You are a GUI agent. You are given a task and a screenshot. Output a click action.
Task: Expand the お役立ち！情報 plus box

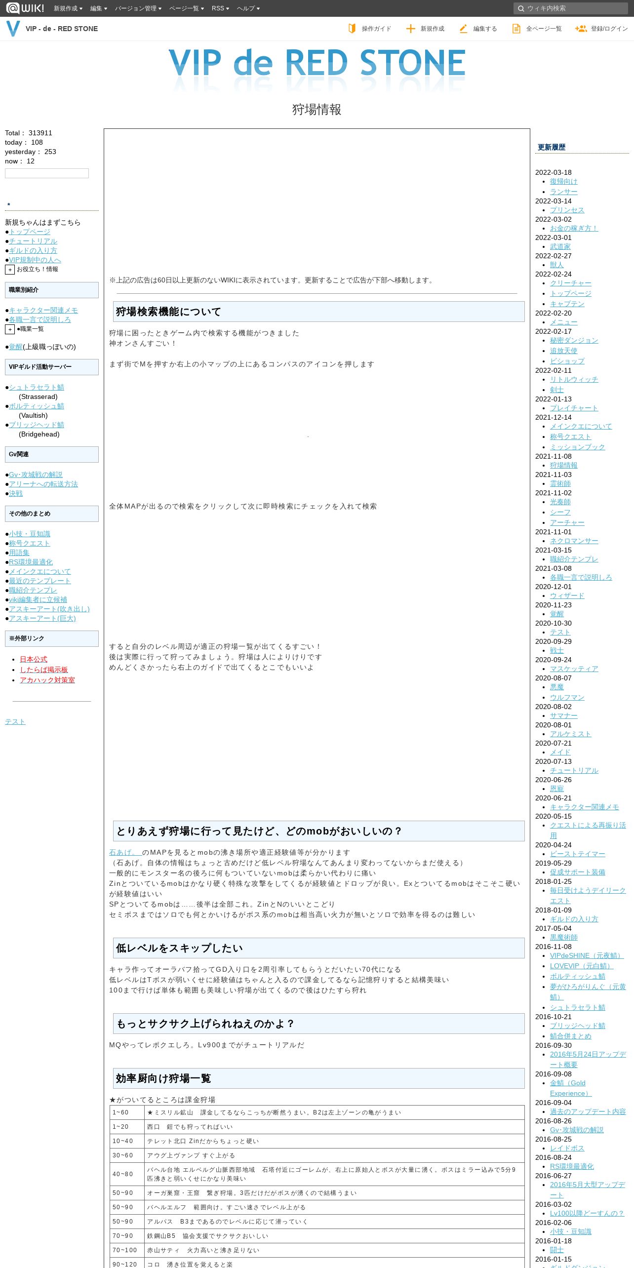point(9,270)
